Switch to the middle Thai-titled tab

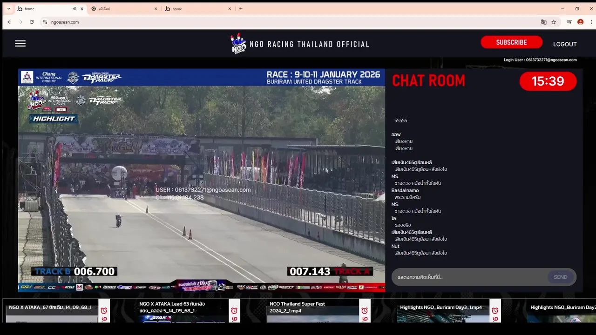coord(123,9)
